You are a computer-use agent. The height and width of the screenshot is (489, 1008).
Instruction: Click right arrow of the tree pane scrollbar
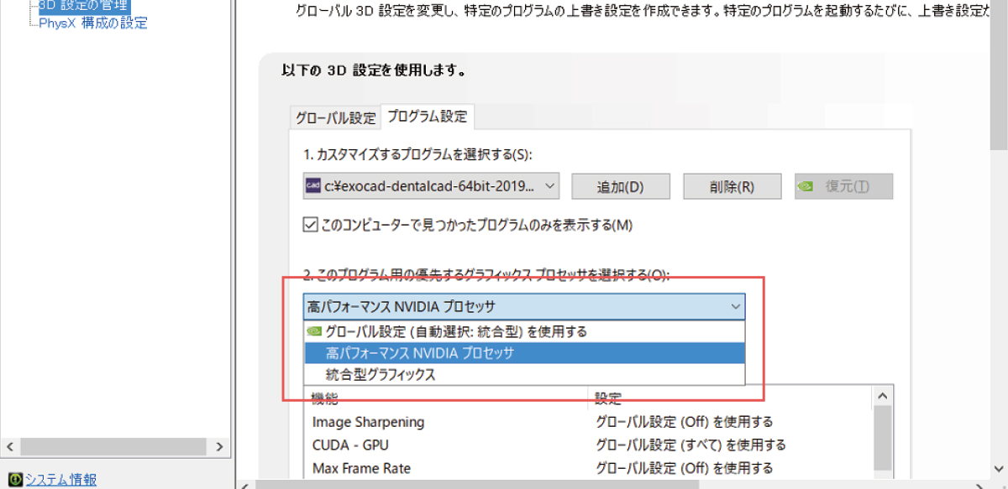click(219, 447)
